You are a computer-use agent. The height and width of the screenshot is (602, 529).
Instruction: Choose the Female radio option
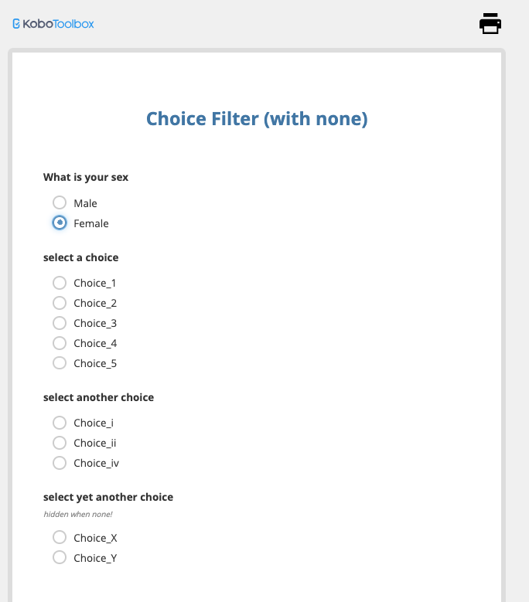60,223
